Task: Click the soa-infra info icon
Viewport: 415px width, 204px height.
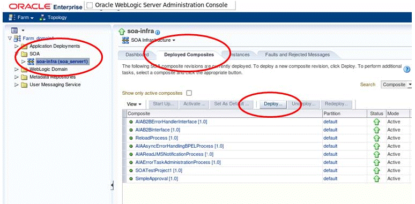Action: [x=158, y=33]
